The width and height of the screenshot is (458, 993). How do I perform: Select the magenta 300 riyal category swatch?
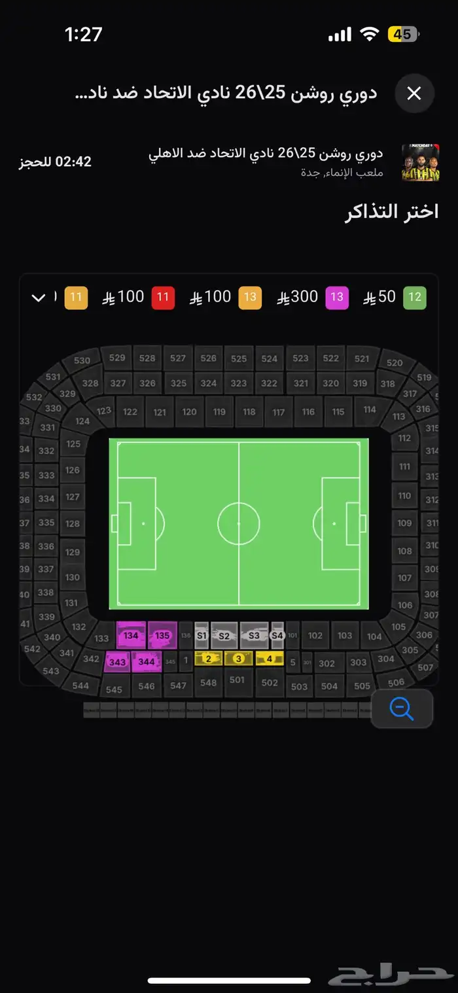(x=336, y=298)
